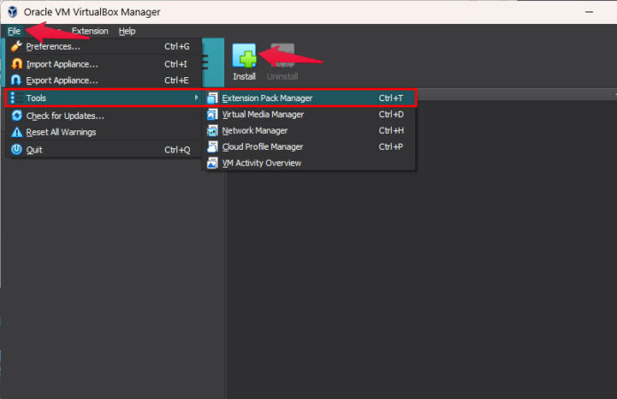
Task: Click the Quit power icon
Action: coord(17,150)
